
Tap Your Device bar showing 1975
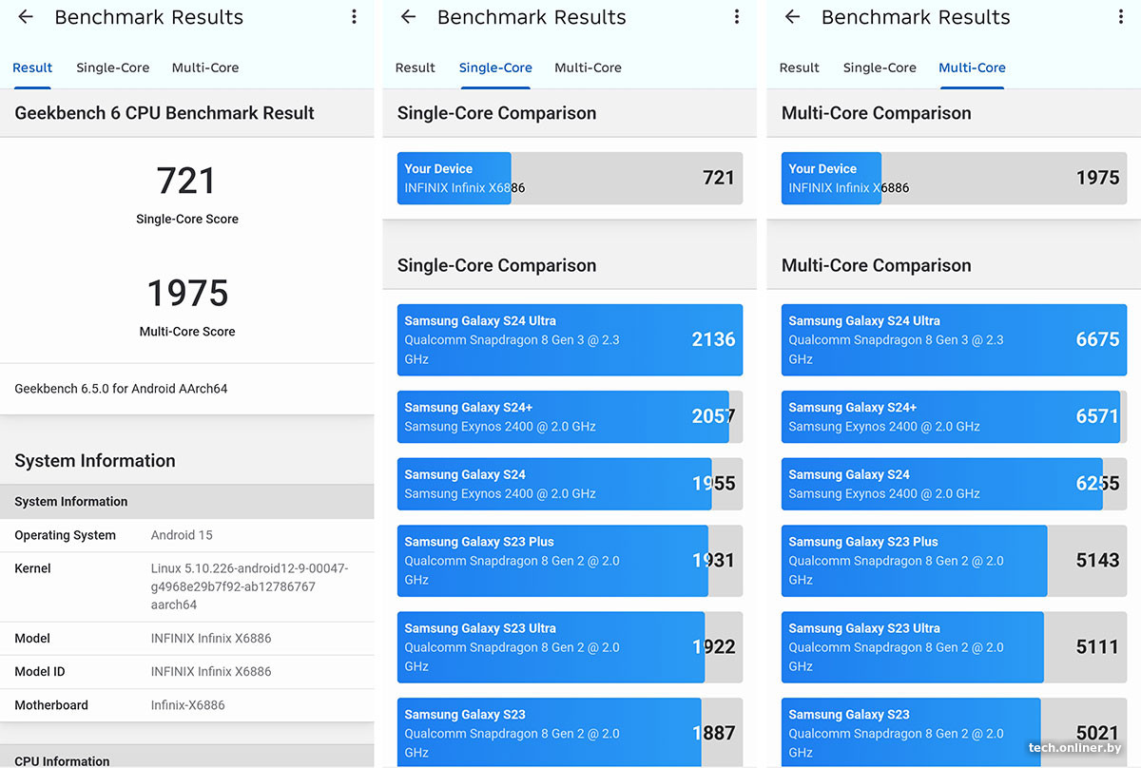click(x=954, y=178)
